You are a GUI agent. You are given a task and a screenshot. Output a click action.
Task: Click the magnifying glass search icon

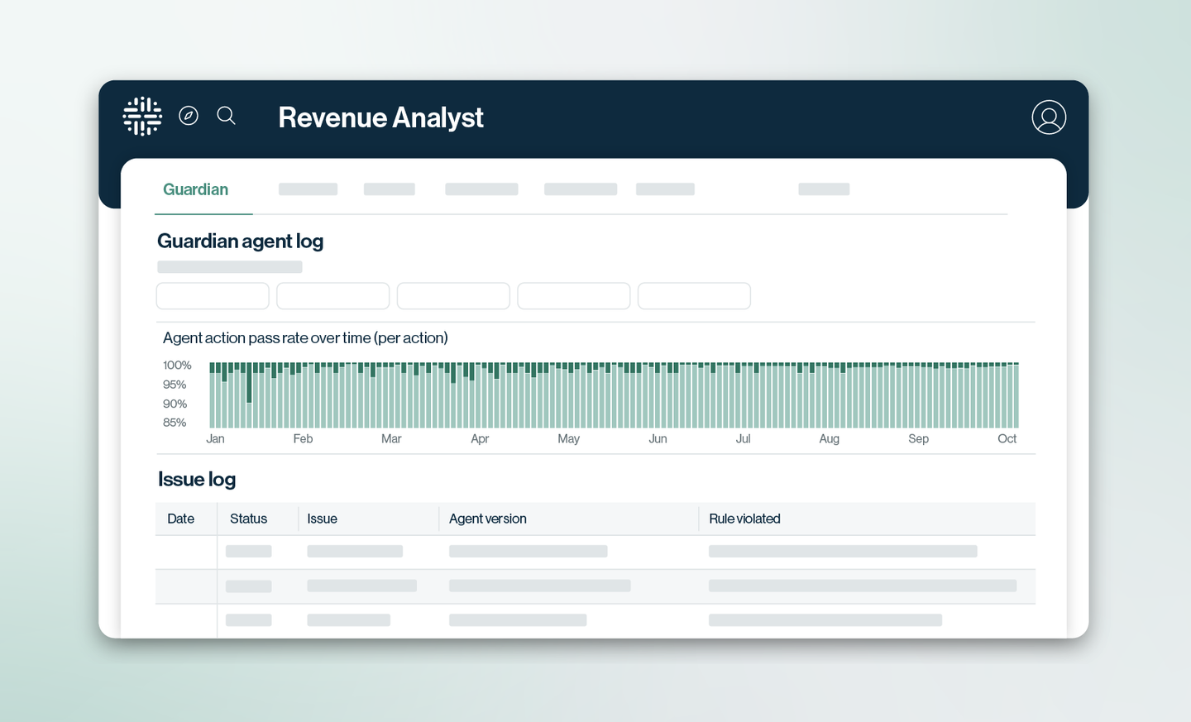click(227, 116)
